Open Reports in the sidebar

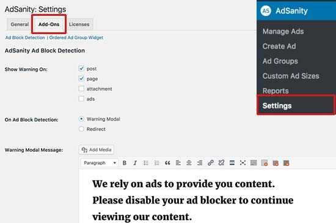(x=276, y=91)
